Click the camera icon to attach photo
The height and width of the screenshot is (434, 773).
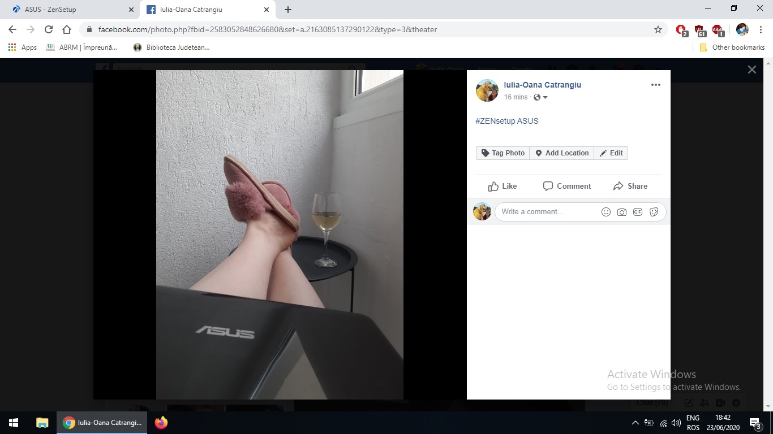point(621,212)
